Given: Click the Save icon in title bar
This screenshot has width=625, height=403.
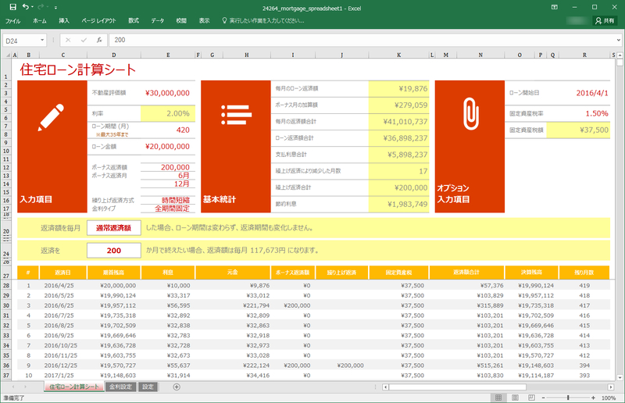Looking at the screenshot, I should pyautogui.click(x=12, y=6).
